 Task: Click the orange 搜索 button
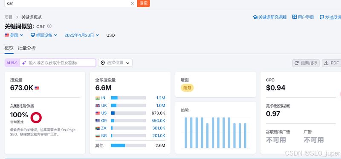pos(143,3)
